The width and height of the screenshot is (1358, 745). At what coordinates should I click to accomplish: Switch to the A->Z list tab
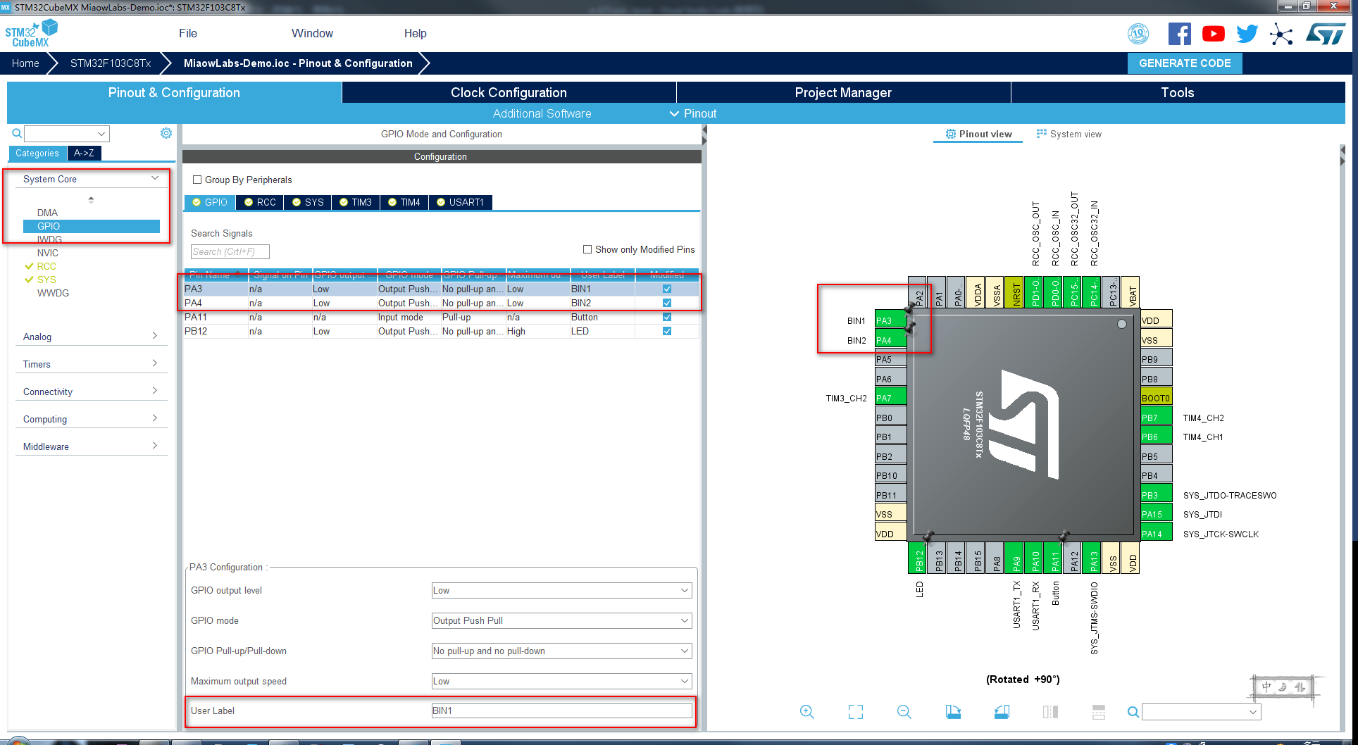84,153
